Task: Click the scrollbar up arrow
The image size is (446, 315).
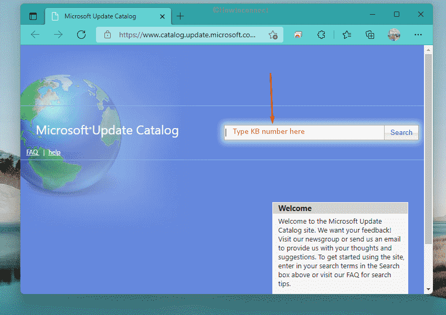Action: 428,50
